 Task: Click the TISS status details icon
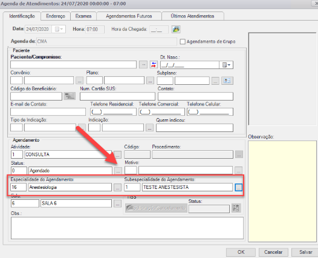click(236, 208)
